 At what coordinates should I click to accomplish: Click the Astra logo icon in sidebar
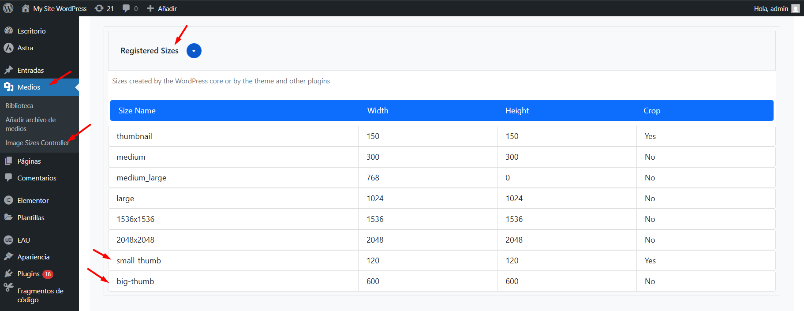click(x=8, y=48)
